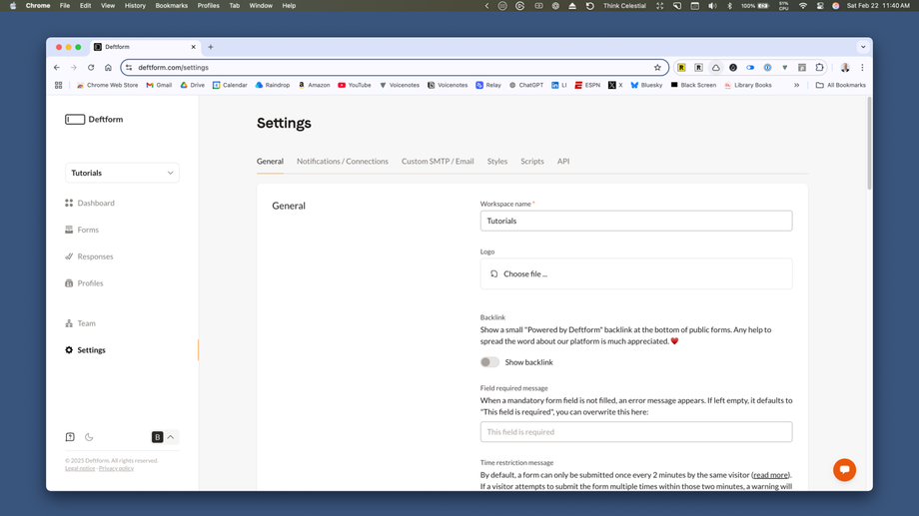
Task: Open the Legal notice link
Action: pos(80,468)
